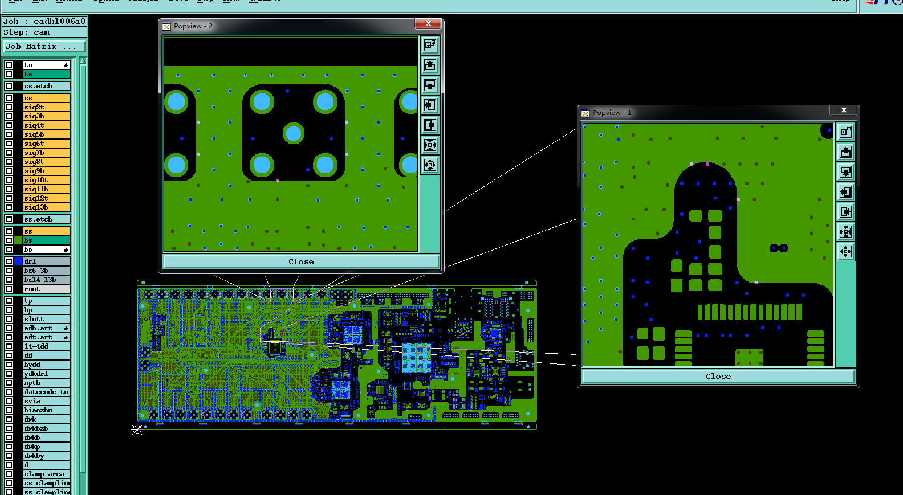Click Close button in Popview - 2
The height and width of the screenshot is (495, 903).
301,262
